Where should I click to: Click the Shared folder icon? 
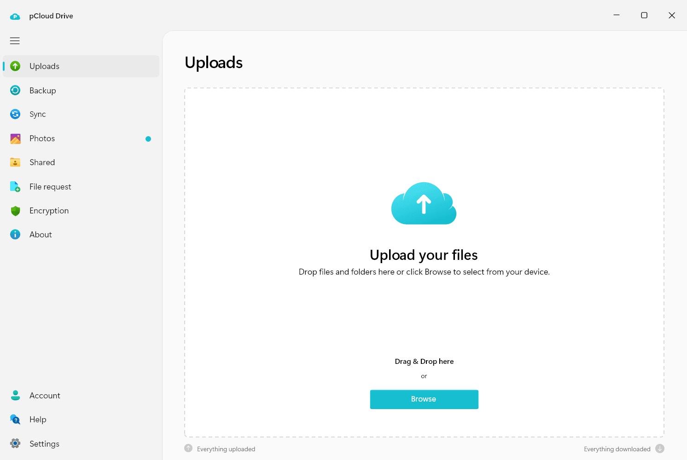tap(15, 162)
